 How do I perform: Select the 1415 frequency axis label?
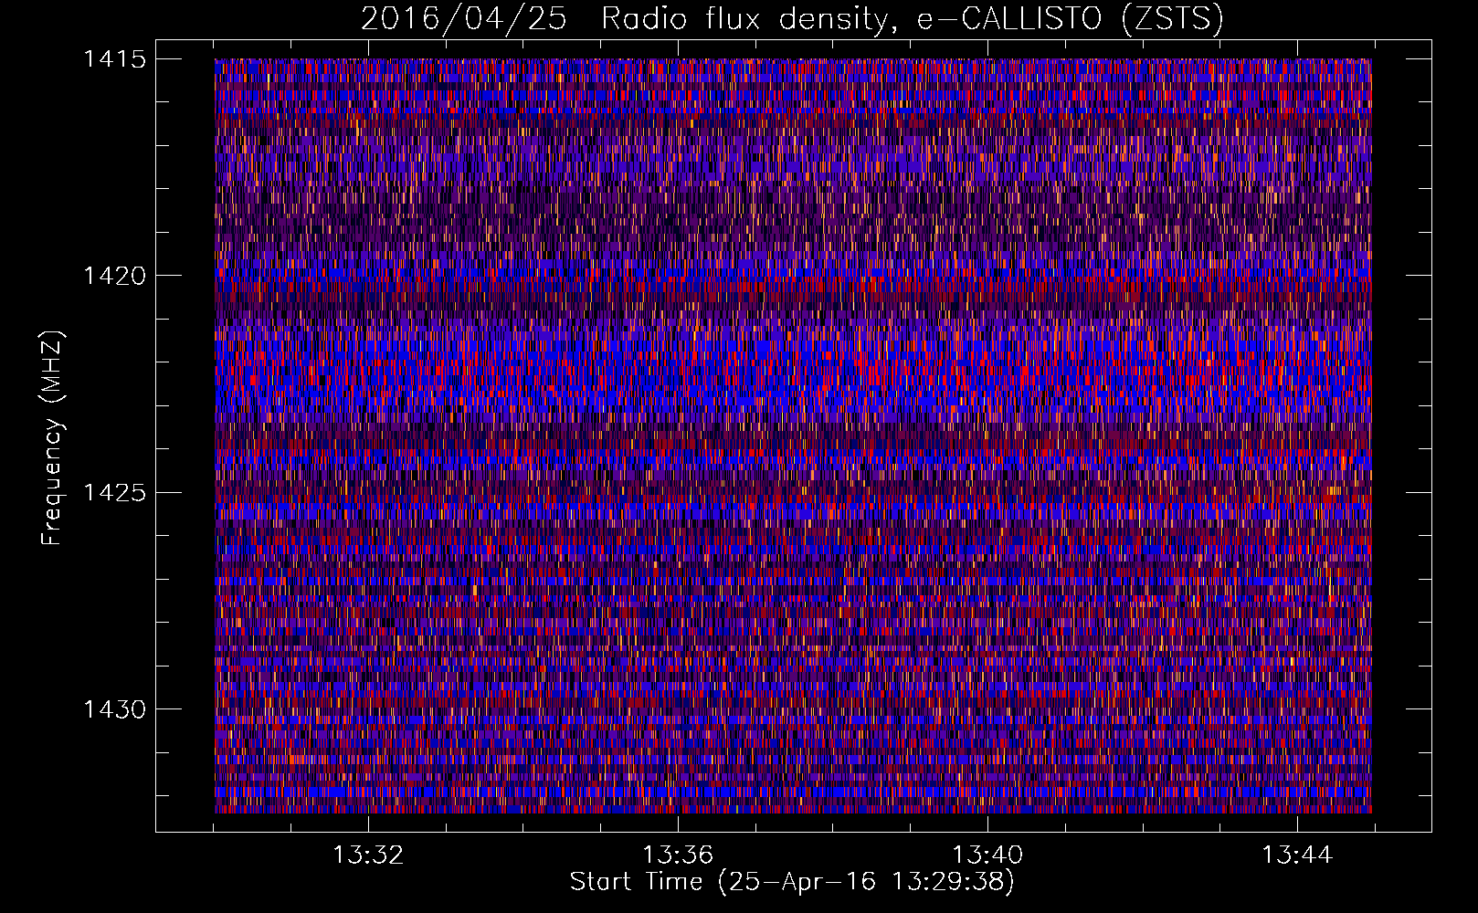pos(114,59)
